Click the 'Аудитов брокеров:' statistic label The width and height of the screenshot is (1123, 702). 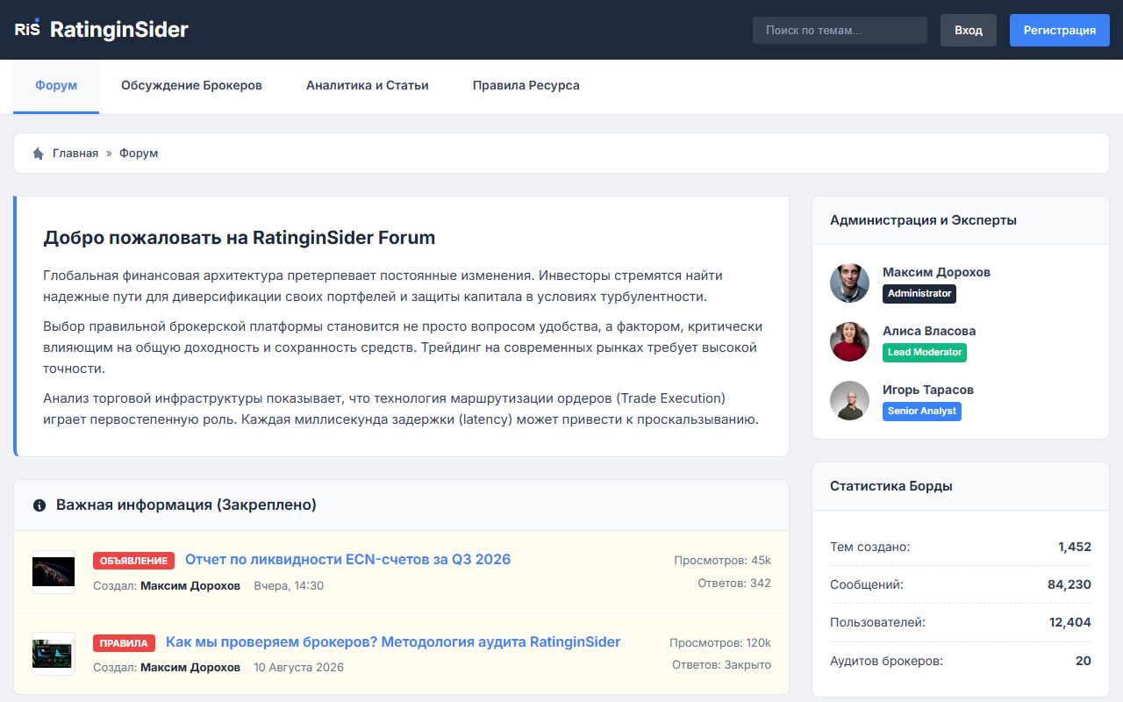pos(886,661)
